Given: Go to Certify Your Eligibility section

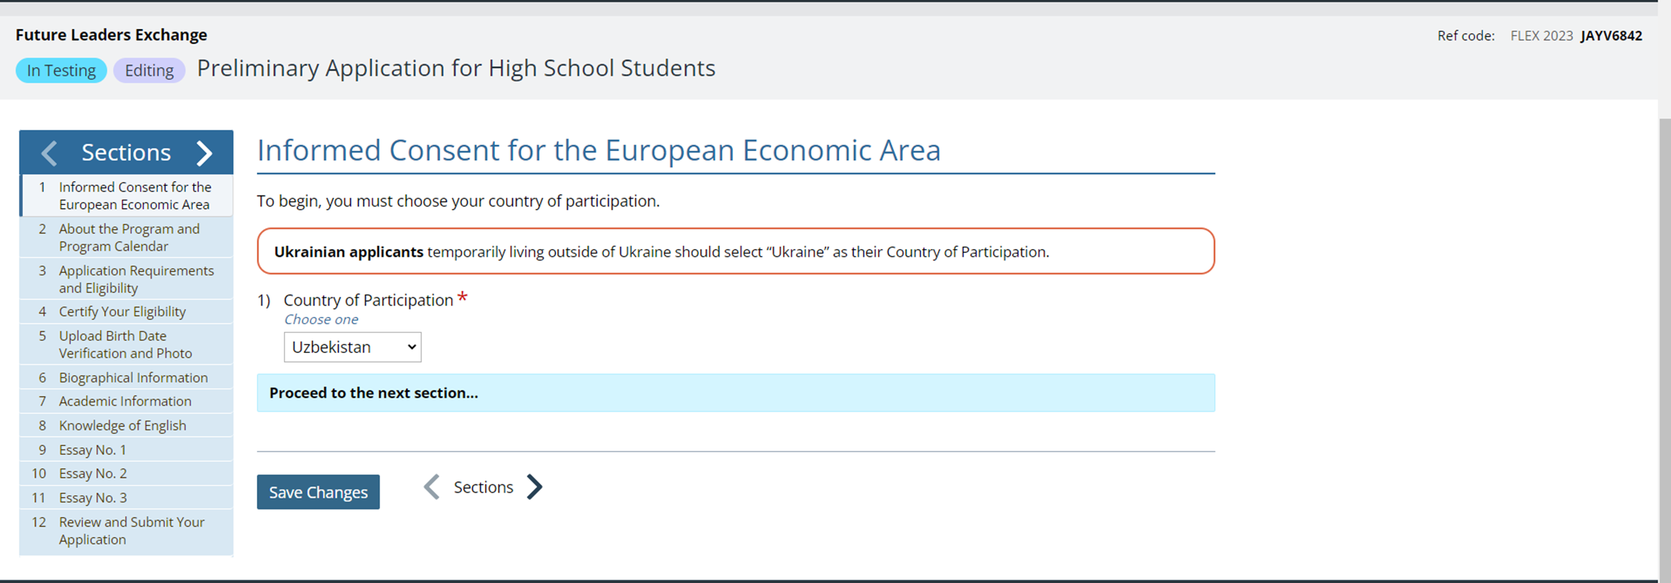Looking at the screenshot, I should [122, 312].
